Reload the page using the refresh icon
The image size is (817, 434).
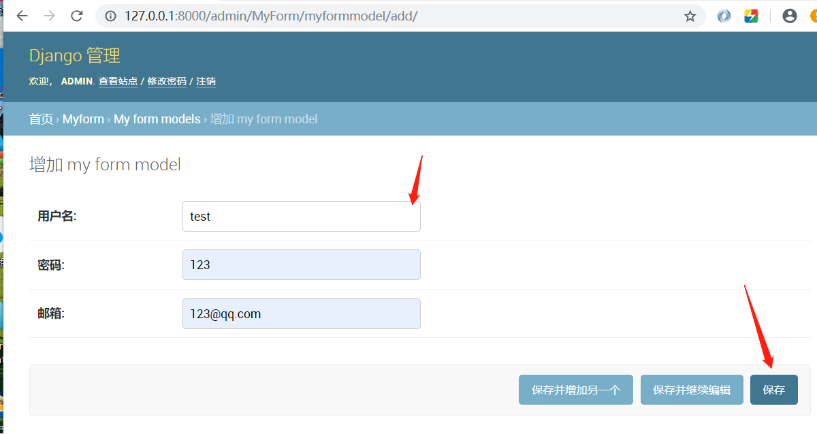point(76,15)
